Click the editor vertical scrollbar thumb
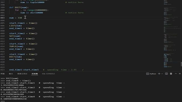 (x=181, y=64)
